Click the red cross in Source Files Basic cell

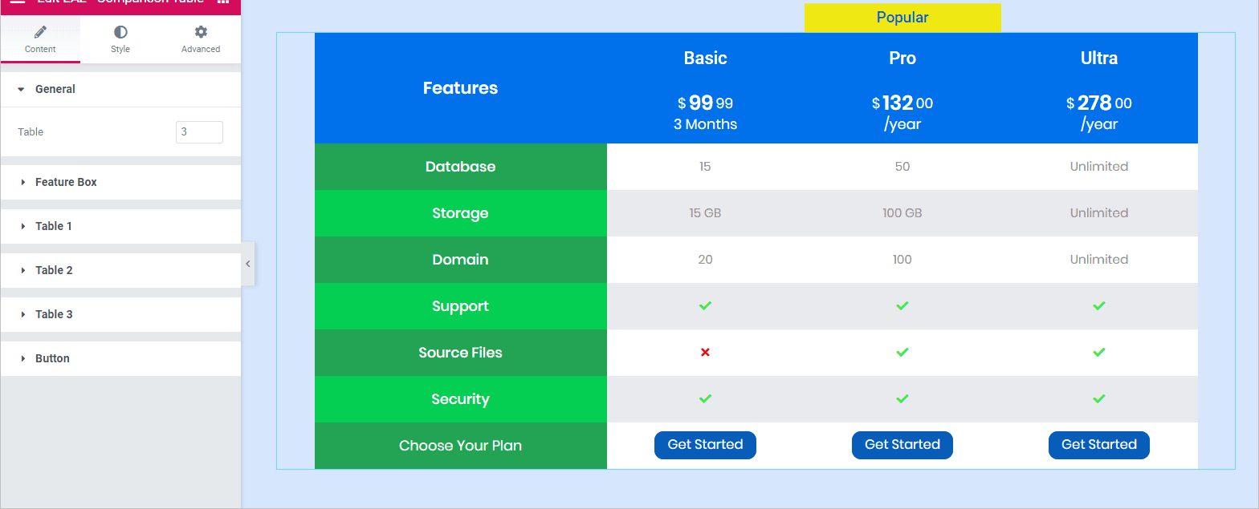pyautogui.click(x=705, y=353)
